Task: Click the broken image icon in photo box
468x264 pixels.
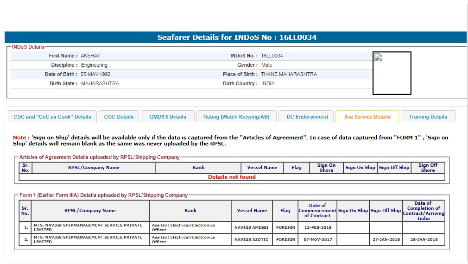Action: tap(378, 57)
